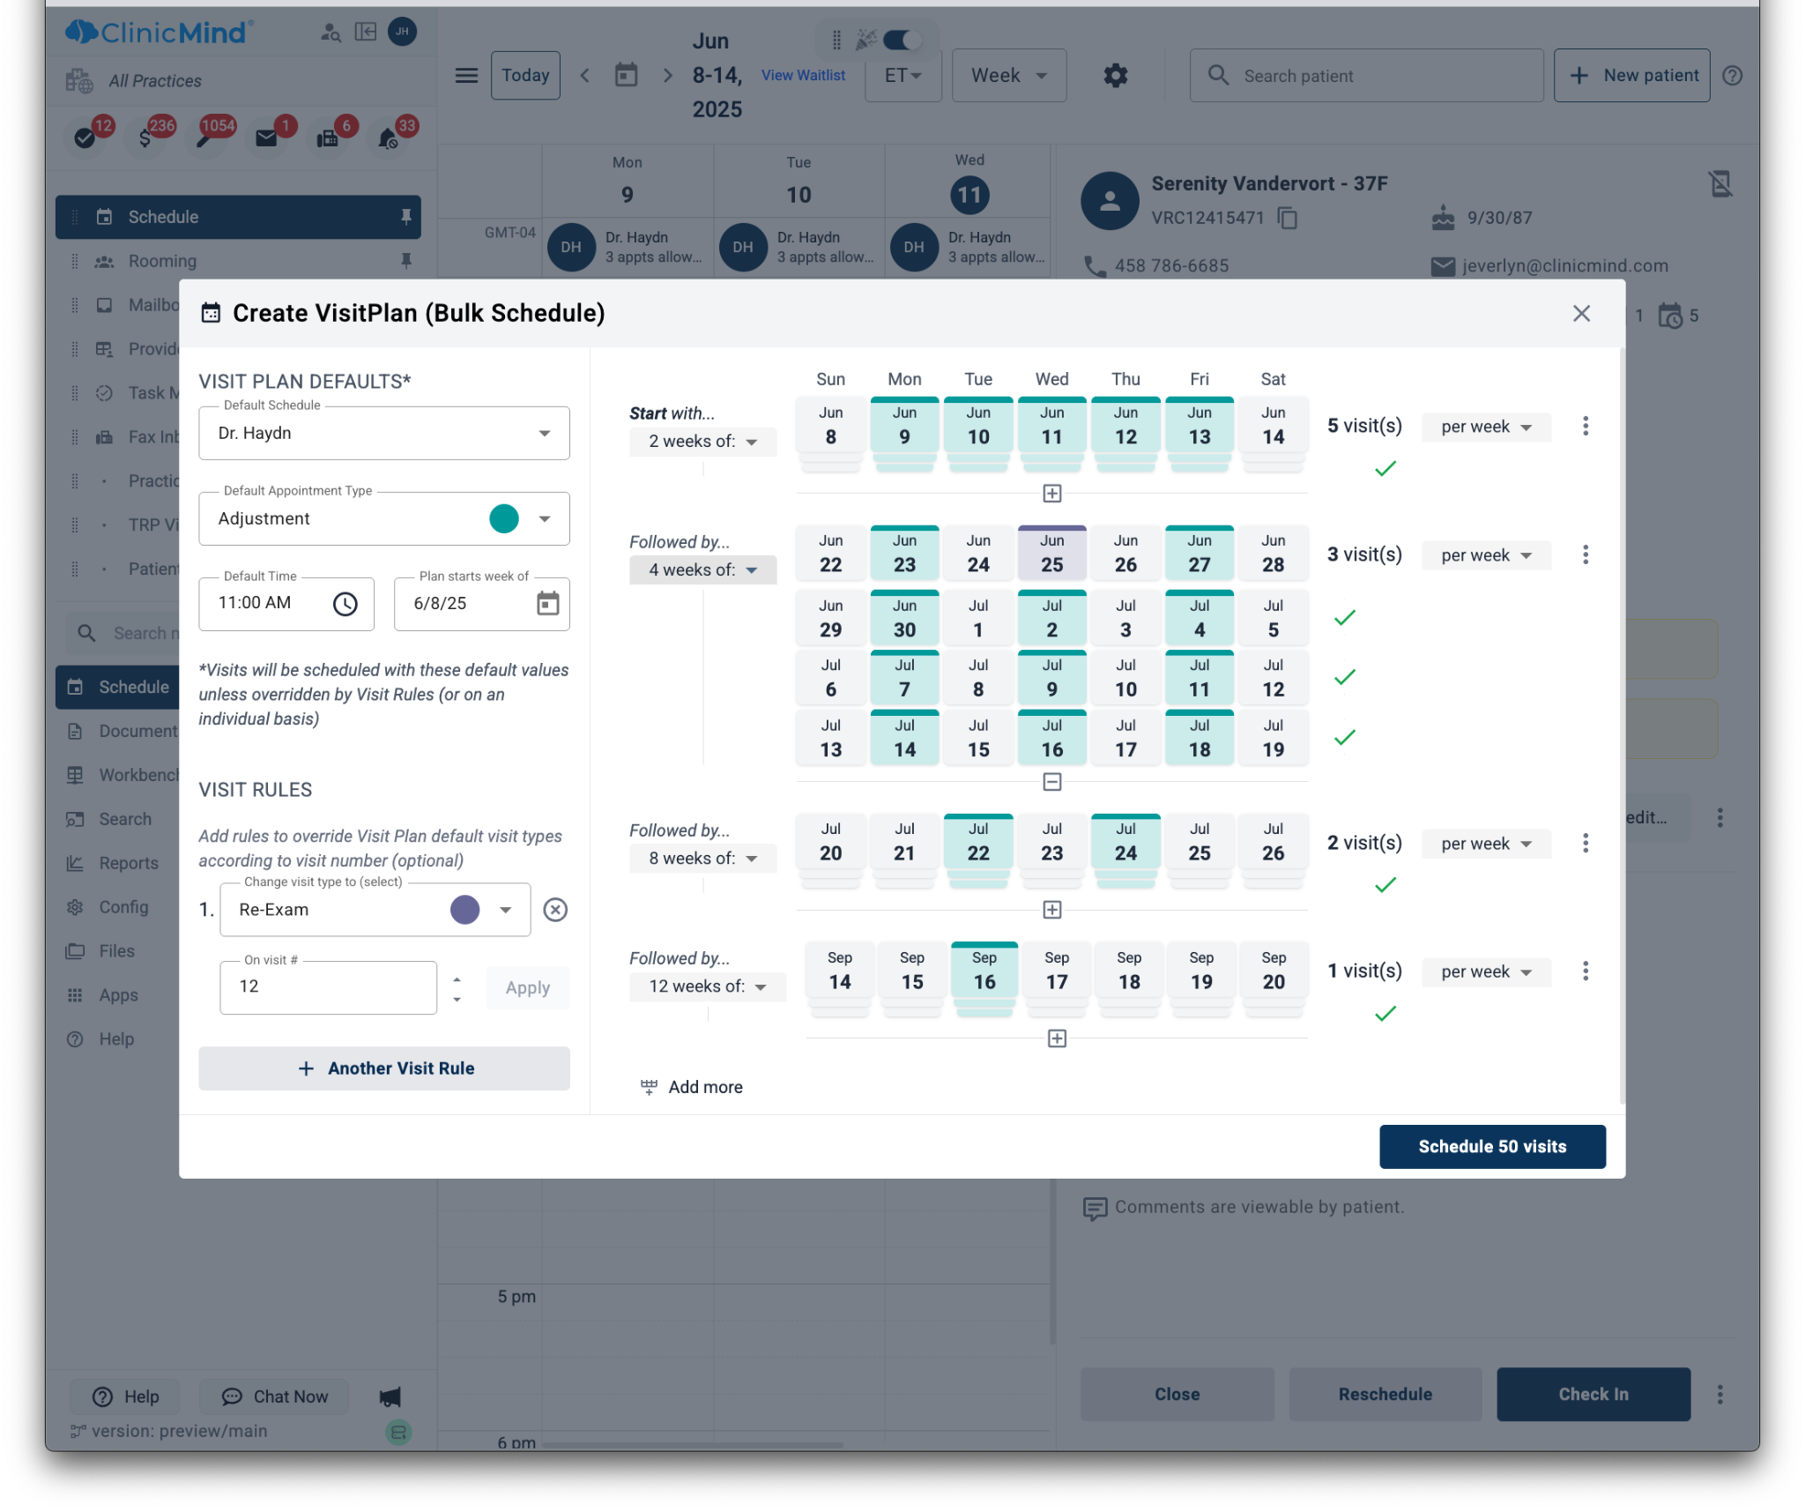Toggle Jun 25 visit day
The height and width of the screenshot is (1511, 1805).
click(x=1051, y=554)
